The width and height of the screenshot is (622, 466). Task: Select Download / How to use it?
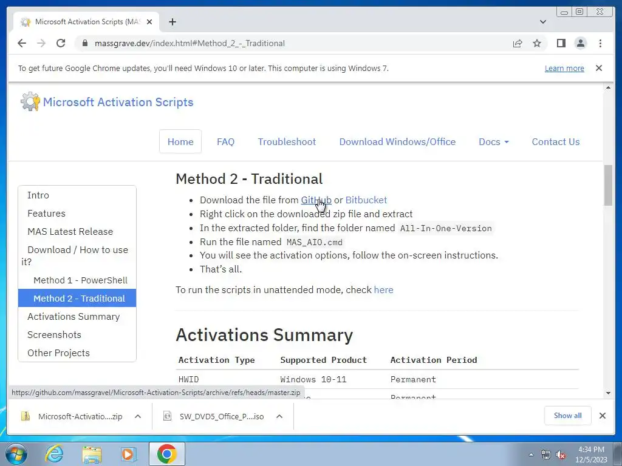point(77,255)
